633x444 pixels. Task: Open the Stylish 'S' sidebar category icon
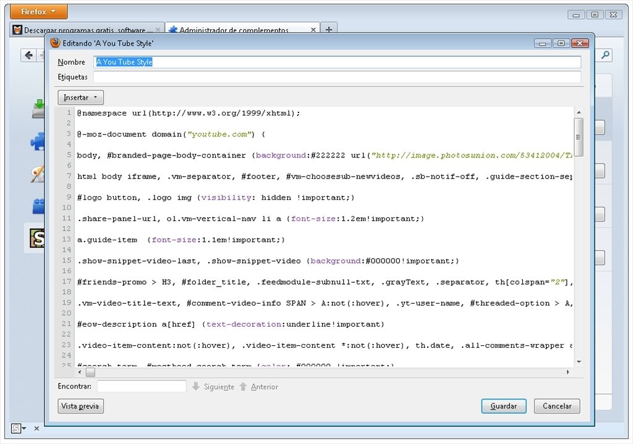click(x=37, y=238)
